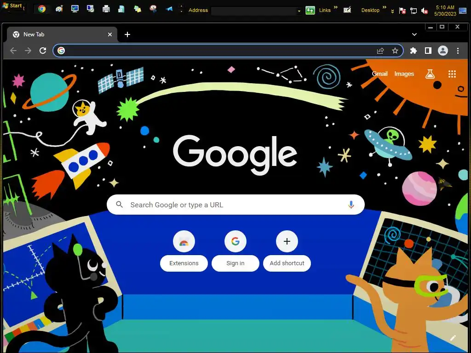Open the Sign in shortcut tile

click(235, 241)
